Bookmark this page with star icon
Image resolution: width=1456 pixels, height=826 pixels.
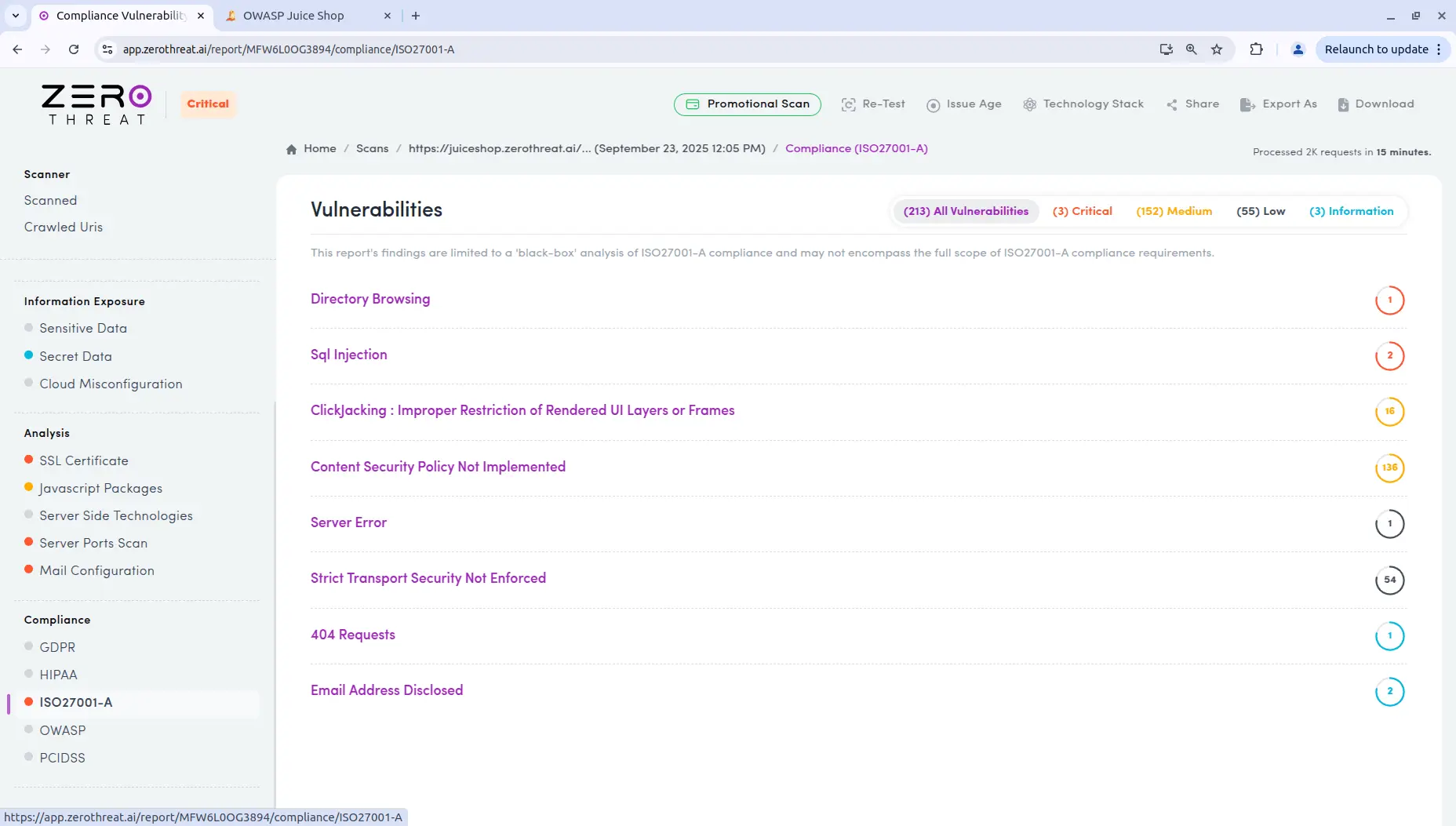point(1217,49)
